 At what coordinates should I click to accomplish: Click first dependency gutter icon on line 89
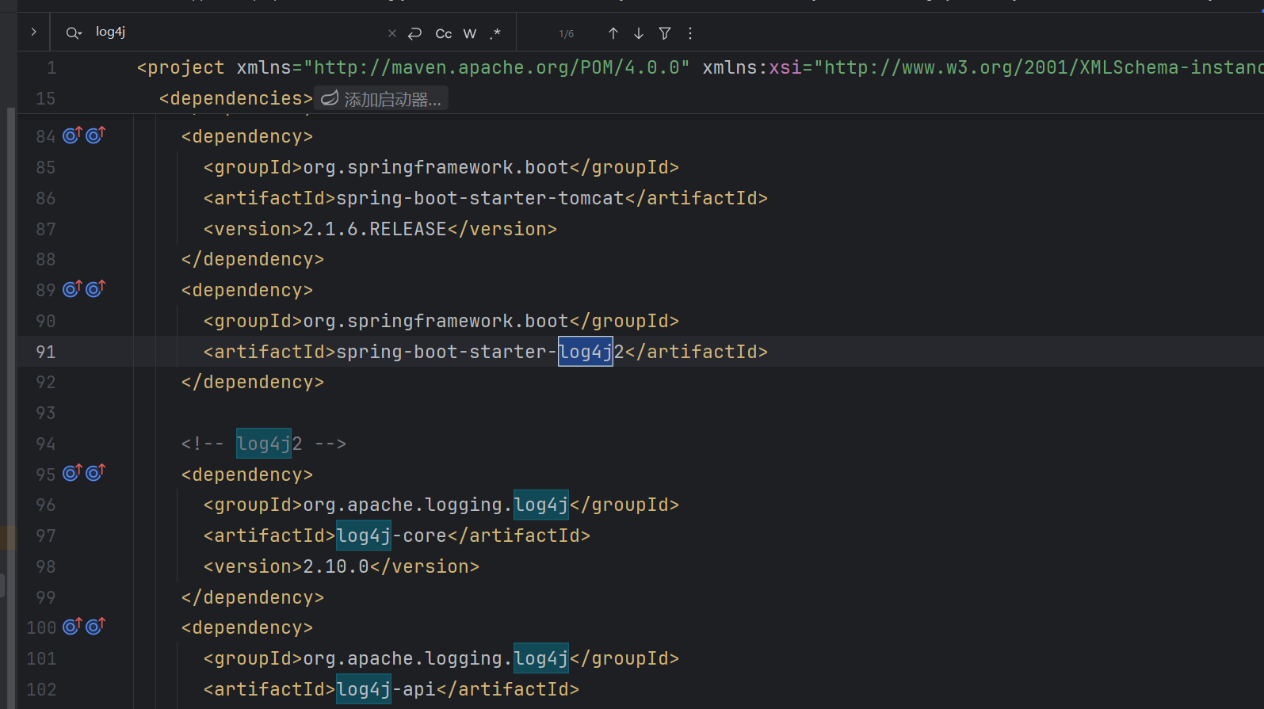pos(72,289)
